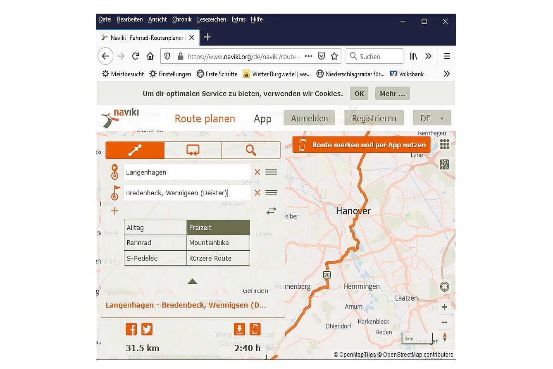This screenshot has width=553, height=369.
Task: Open the map layers icon
Action: click(444, 165)
